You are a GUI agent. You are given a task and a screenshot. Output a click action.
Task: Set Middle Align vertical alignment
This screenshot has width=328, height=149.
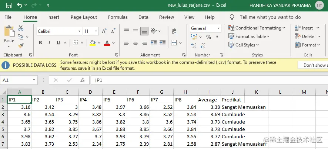coord(135,31)
